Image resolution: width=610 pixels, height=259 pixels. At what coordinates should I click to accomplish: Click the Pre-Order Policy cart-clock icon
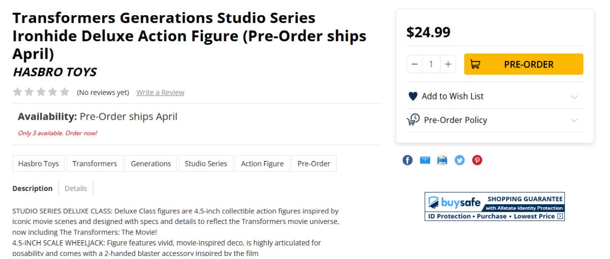point(413,120)
